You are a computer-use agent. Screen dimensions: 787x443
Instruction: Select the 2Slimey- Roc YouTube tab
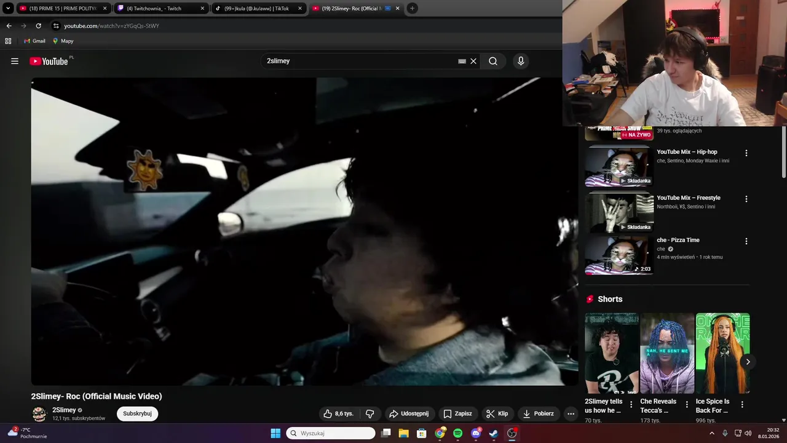[356, 8]
